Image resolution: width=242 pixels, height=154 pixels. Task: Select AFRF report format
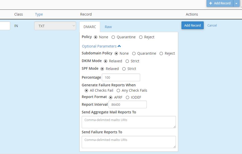(x=111, y=98)
